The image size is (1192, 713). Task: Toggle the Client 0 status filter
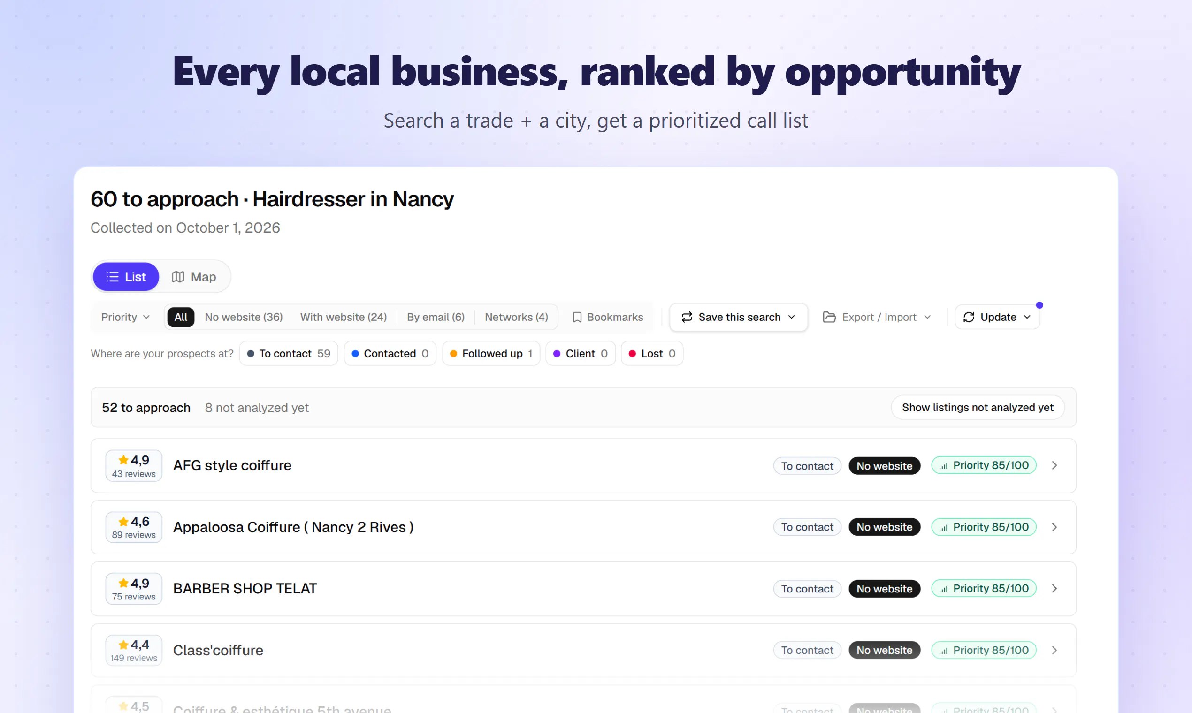click(581, 354)
